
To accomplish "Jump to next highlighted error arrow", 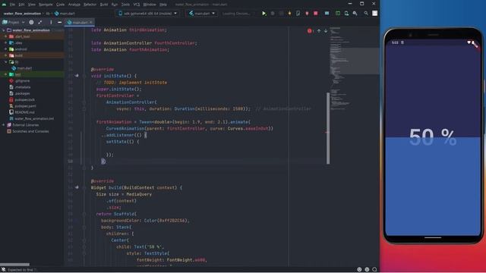I will click(x=326, y=30).
